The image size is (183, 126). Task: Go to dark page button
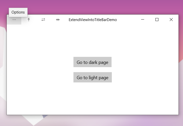pos(93,62)
